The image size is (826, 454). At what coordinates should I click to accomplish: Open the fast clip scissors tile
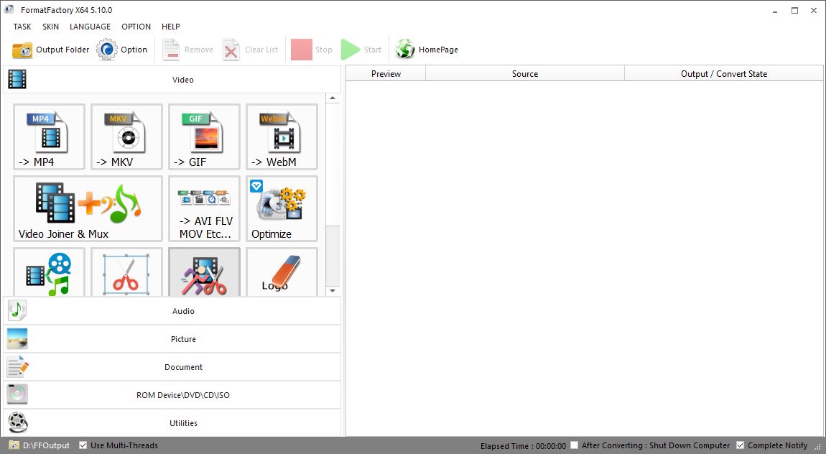click(x=204, y=272)
